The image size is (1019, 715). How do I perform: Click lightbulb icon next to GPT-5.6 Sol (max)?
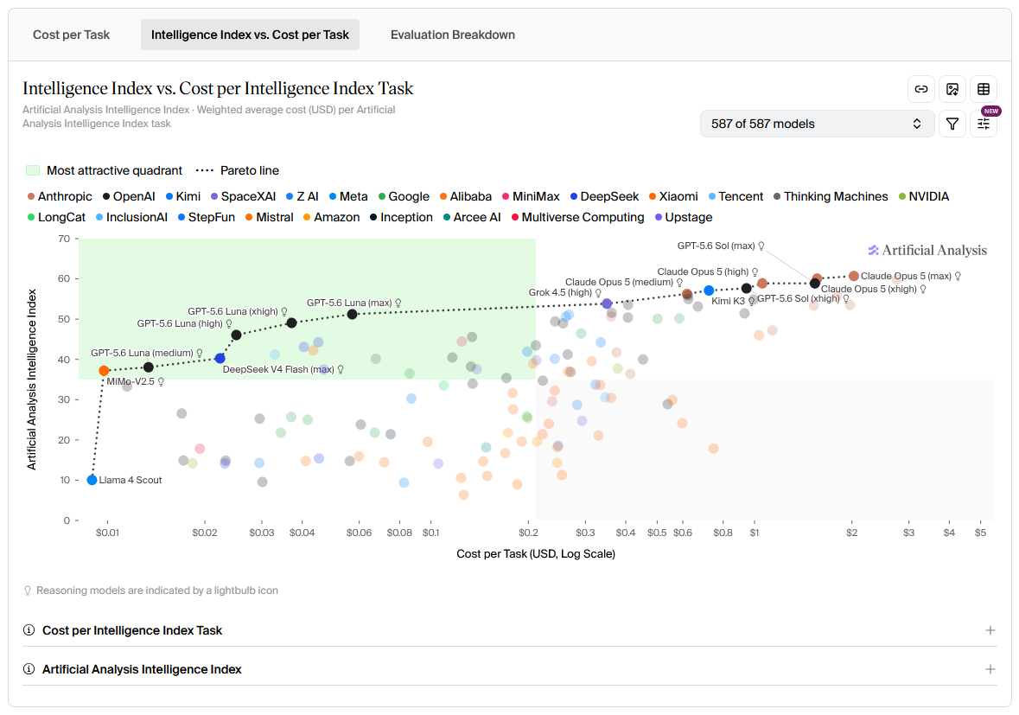[x=761, y=246]
